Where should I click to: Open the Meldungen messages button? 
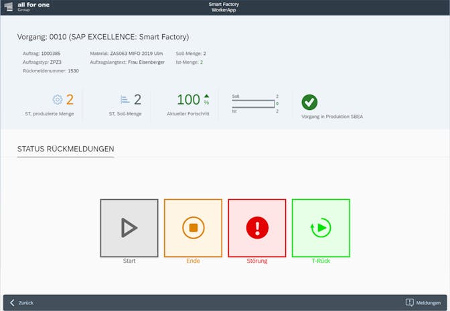(x=423, y=303)
